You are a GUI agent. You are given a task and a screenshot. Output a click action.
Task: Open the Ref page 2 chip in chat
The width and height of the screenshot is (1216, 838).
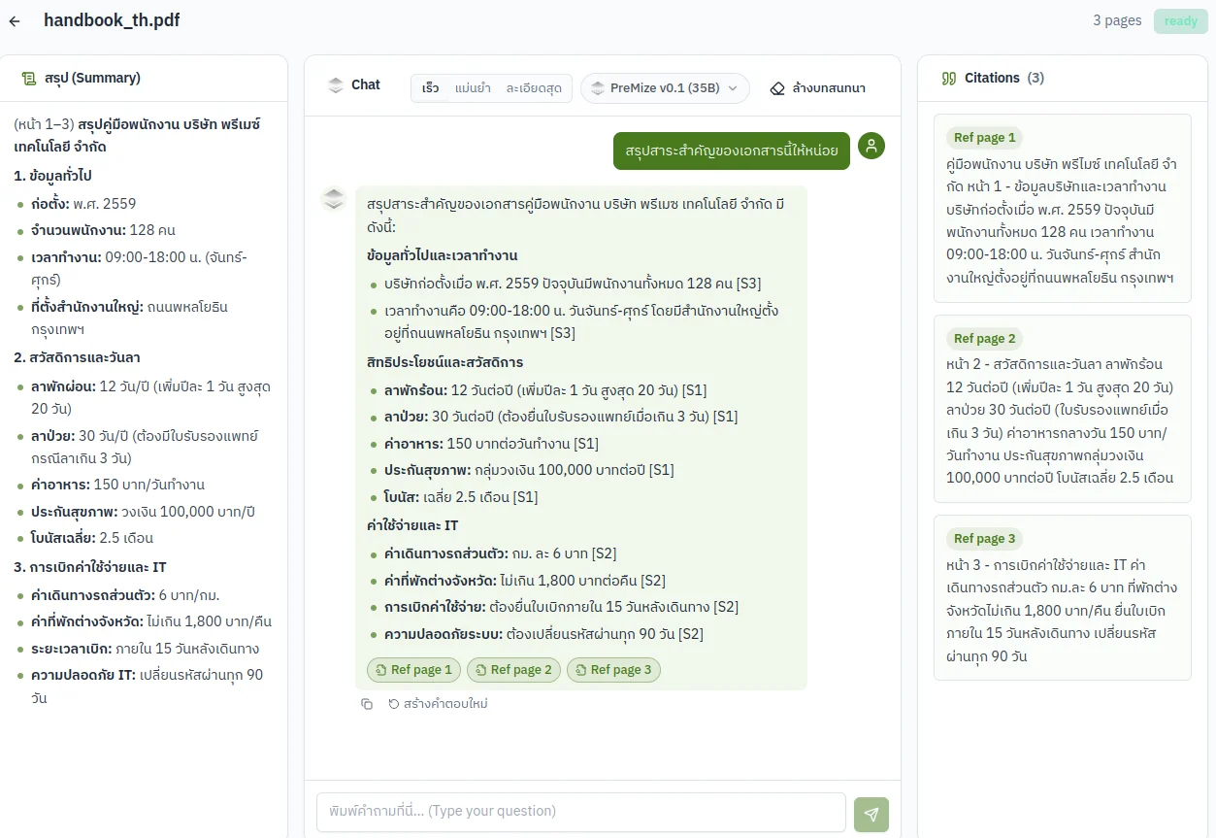(514, 670)
